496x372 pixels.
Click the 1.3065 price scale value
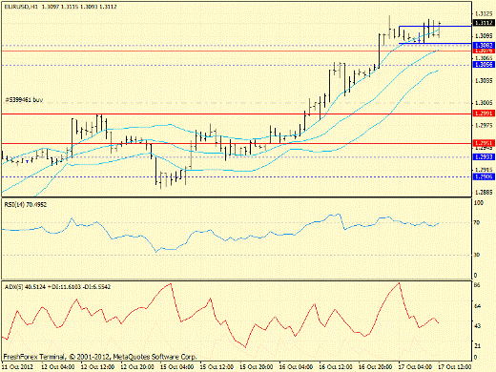point(484,58)
